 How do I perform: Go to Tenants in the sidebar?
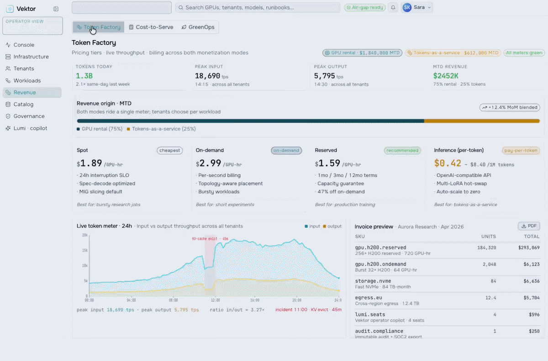point(32,68)
